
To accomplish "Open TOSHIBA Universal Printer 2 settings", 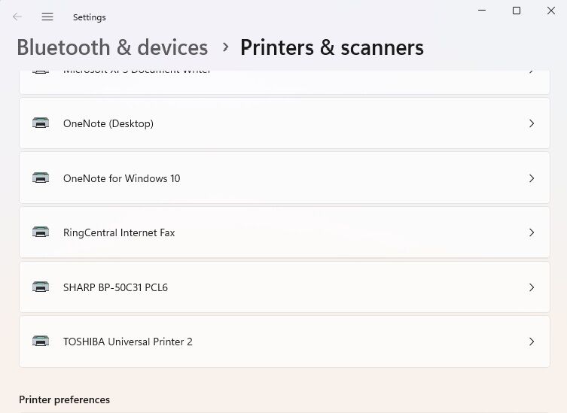I will 128,342.
